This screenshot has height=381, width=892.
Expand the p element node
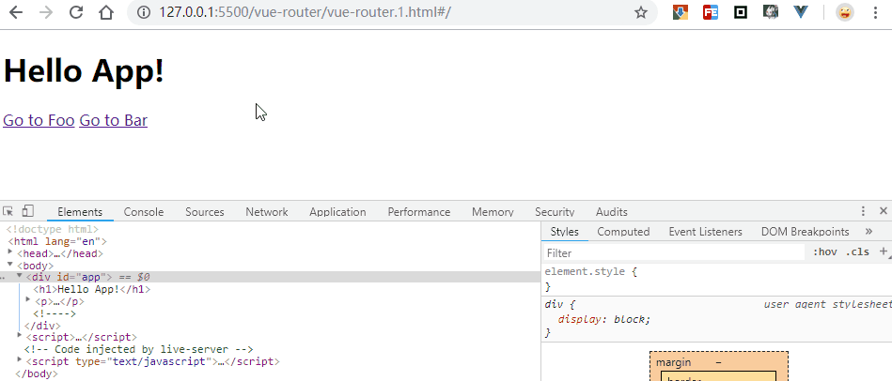pyautogui.click(x=28, y=301)
